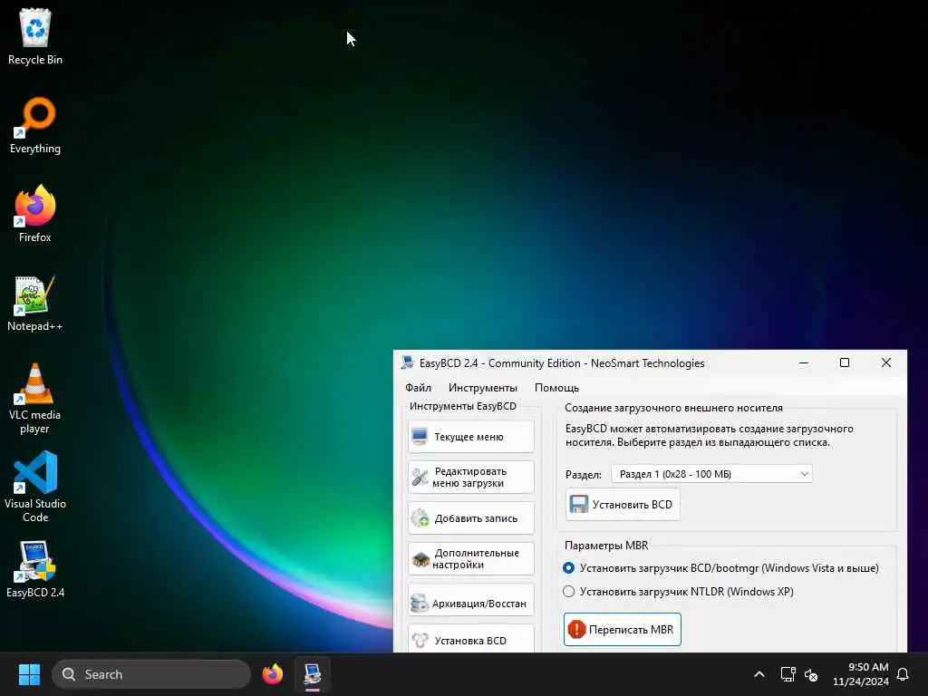Viewport: 928px width, 696px height.
Task: Maximize the EasyBCD window
Action: (845, 362)
